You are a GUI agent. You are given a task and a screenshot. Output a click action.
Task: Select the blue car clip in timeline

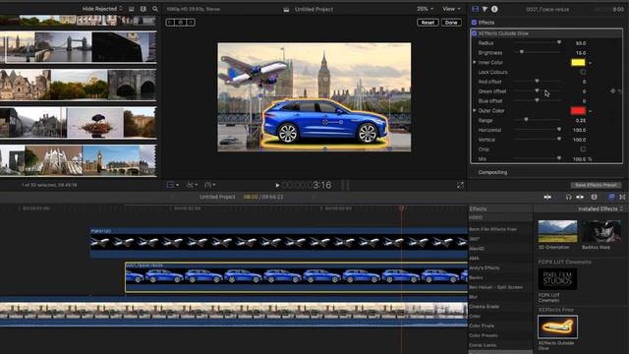pyautogui.click(x=297, y=277)
